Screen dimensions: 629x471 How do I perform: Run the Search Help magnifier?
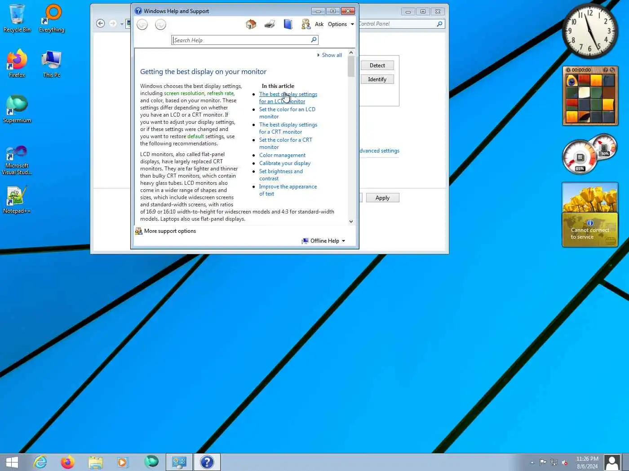[x=314, y=40]
